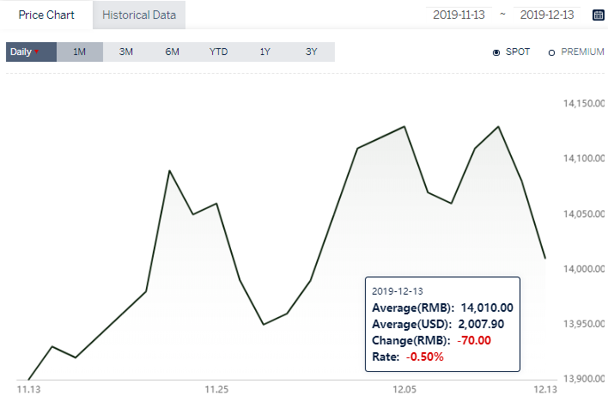Click the chart low point after 11.25
The height and width of the screenshot is (402, 608).
tap(264, 324)
